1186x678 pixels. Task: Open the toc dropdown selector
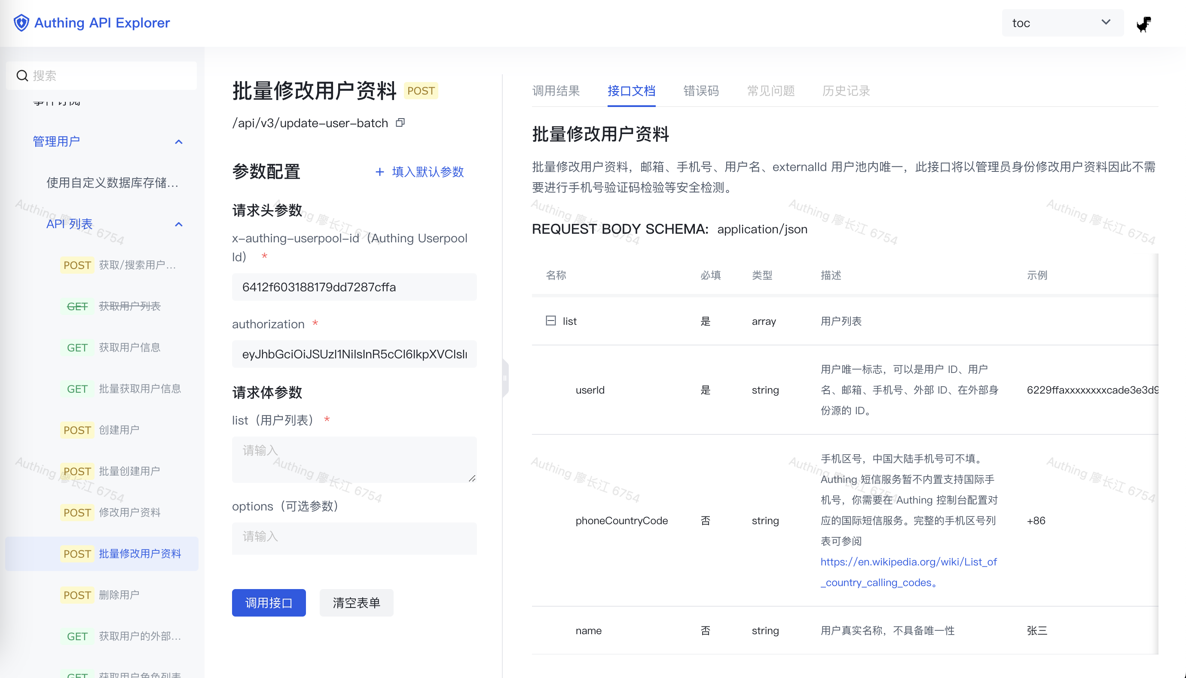pos(1062,23)
